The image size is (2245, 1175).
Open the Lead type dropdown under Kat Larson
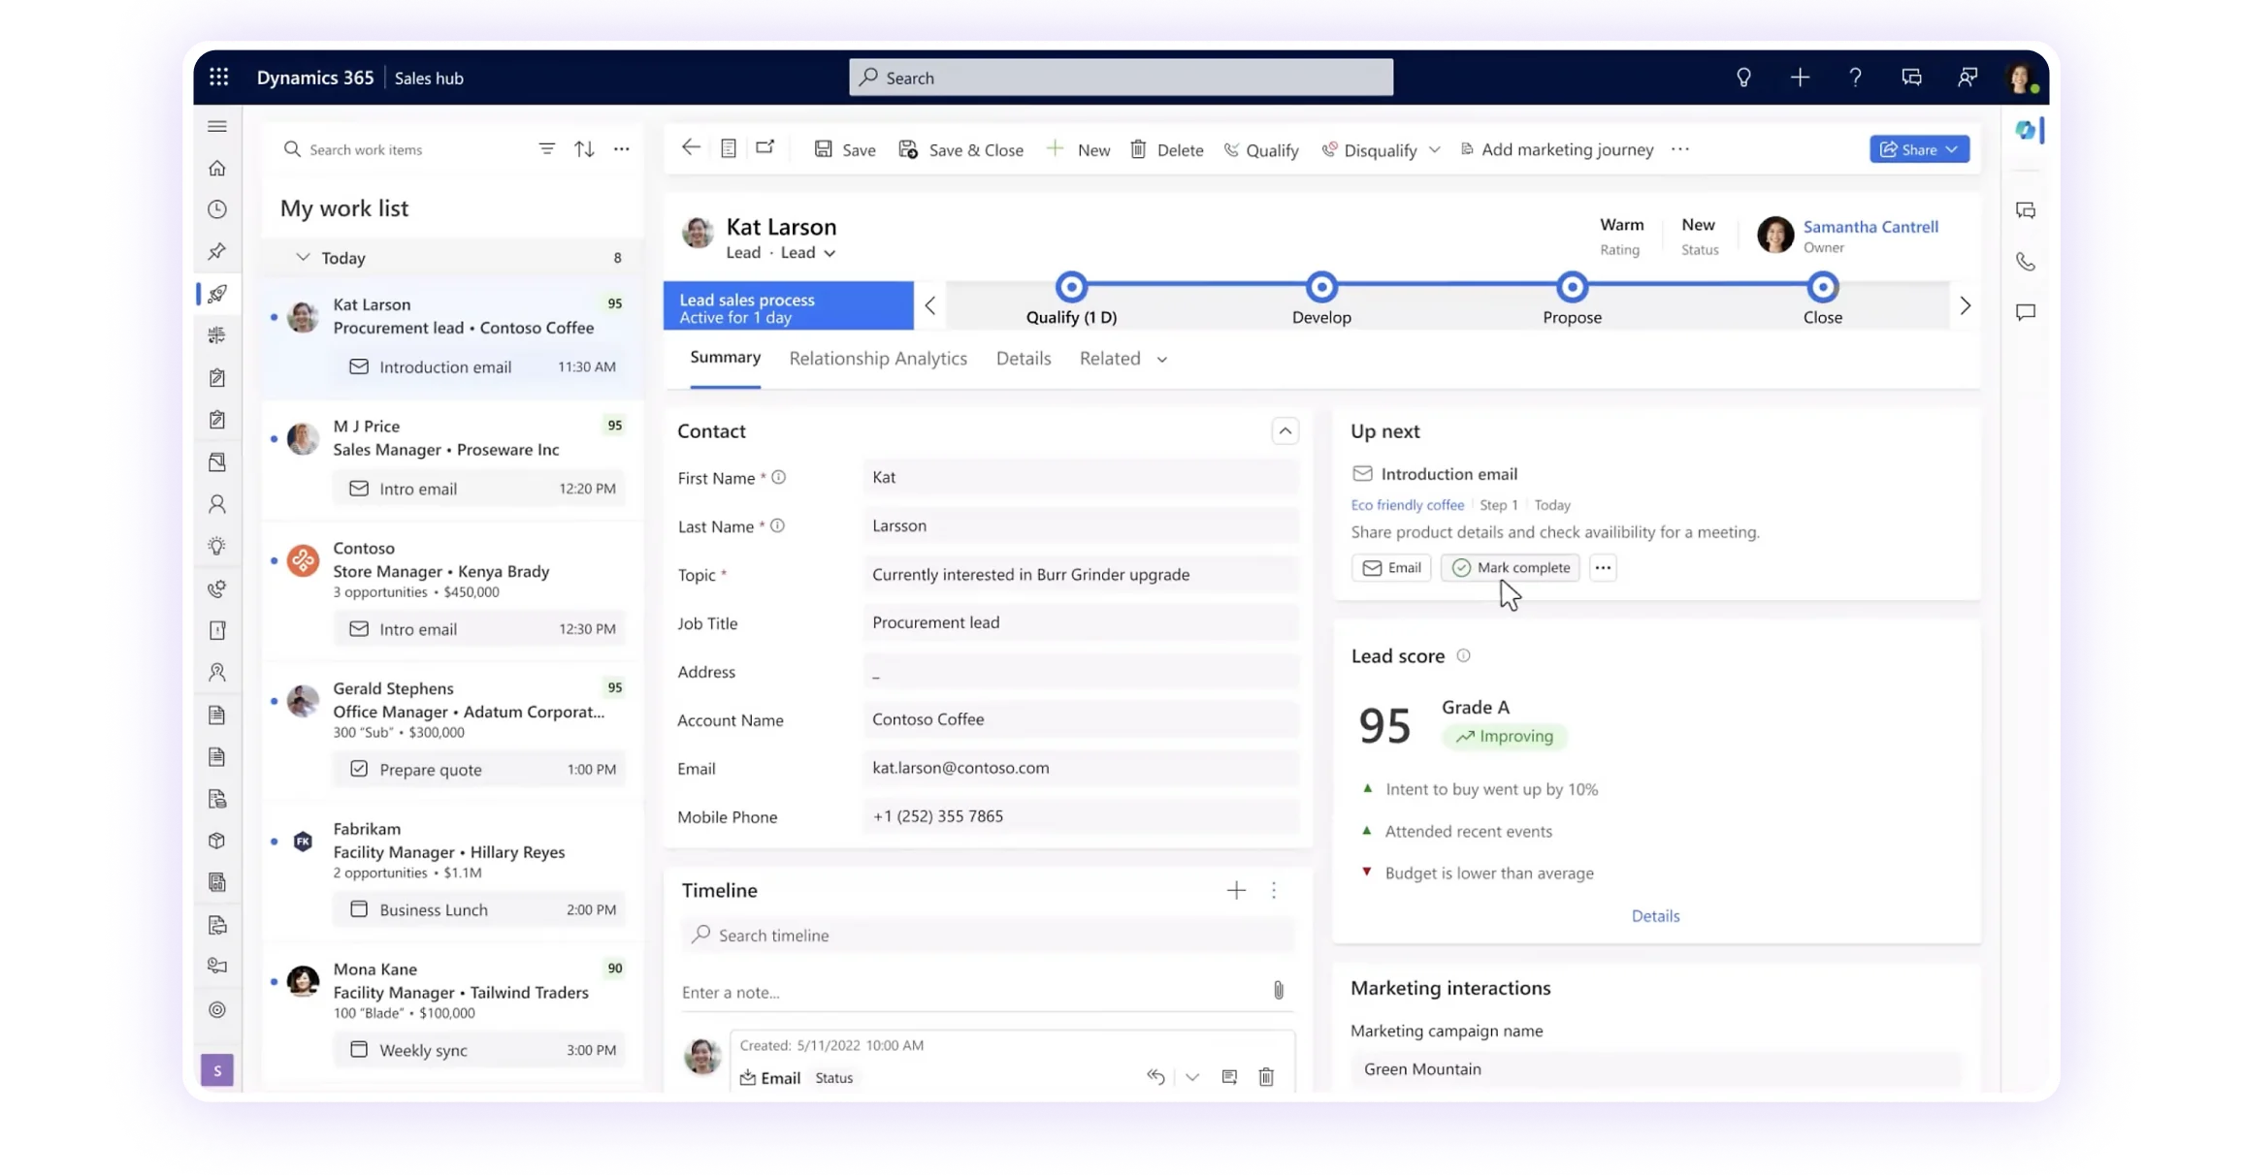(x=830, y=252)
